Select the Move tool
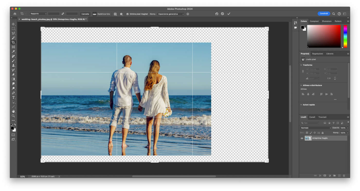Screen dimensions: 360x191 13,24
